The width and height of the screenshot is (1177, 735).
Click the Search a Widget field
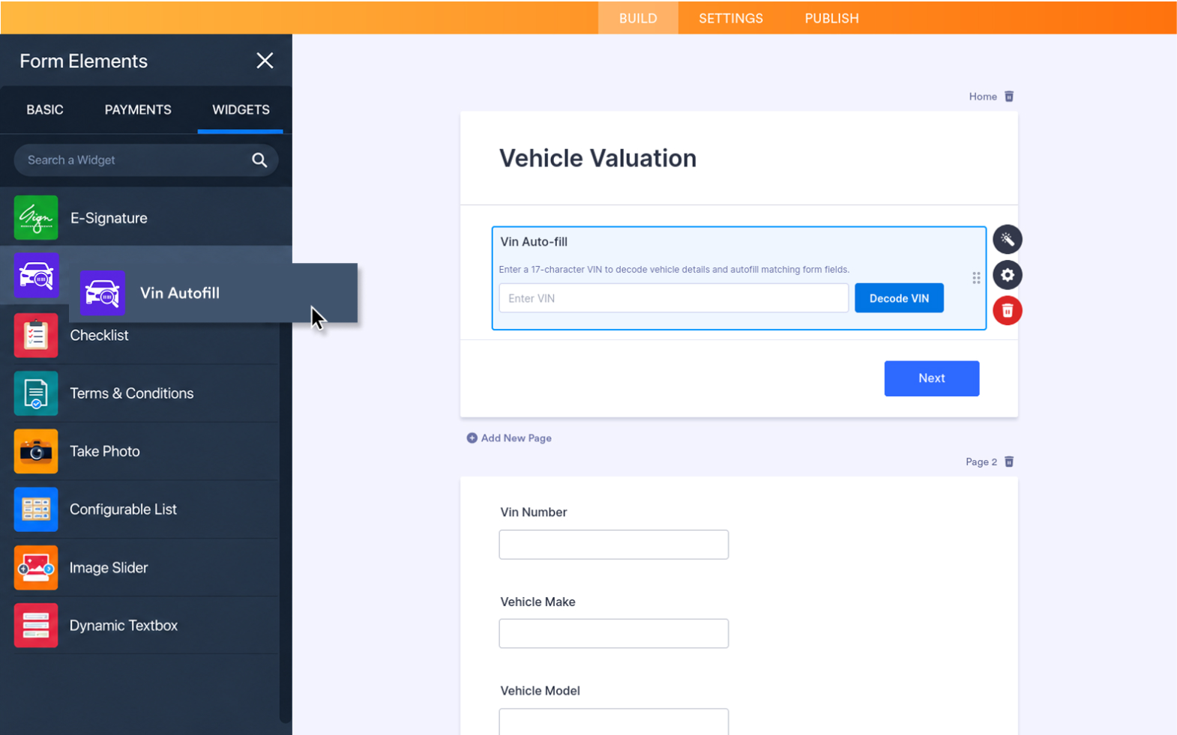click(x=146, y=160)
